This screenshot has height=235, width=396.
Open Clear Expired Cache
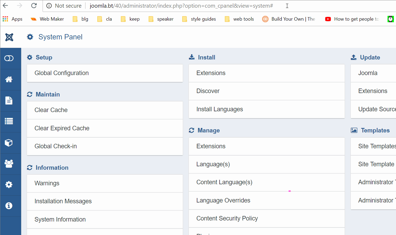click(x=105, y=128)
